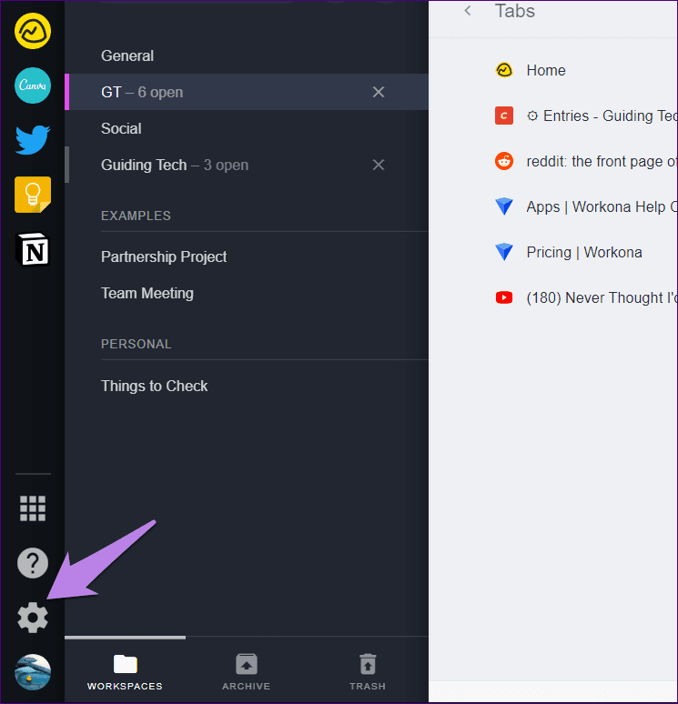Select the GT workspace
This screenshot has width=678, height=704.
[247, 92]
